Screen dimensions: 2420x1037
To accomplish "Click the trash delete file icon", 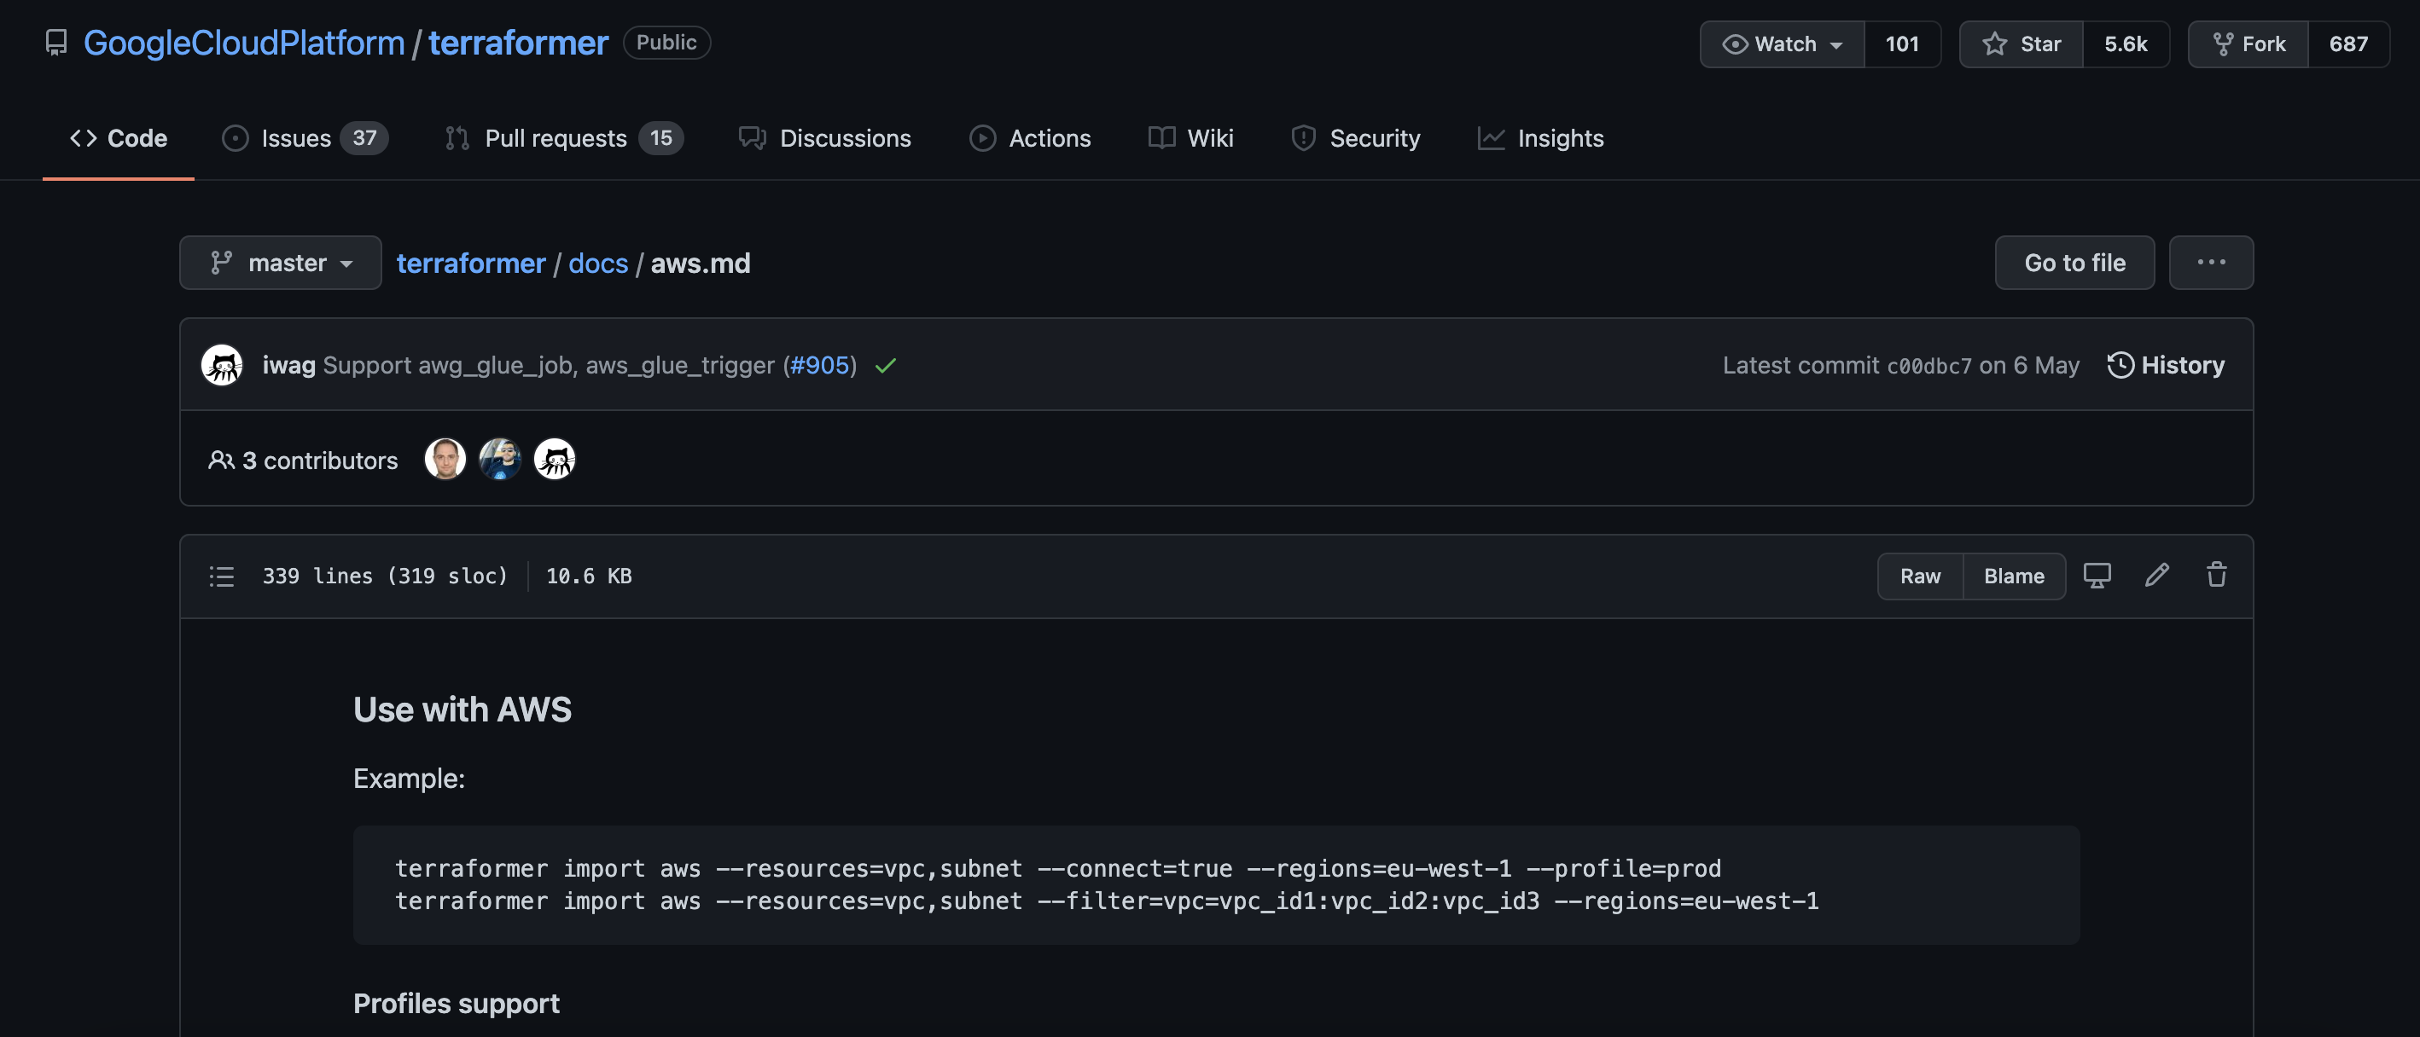I will coord(2216,576).
